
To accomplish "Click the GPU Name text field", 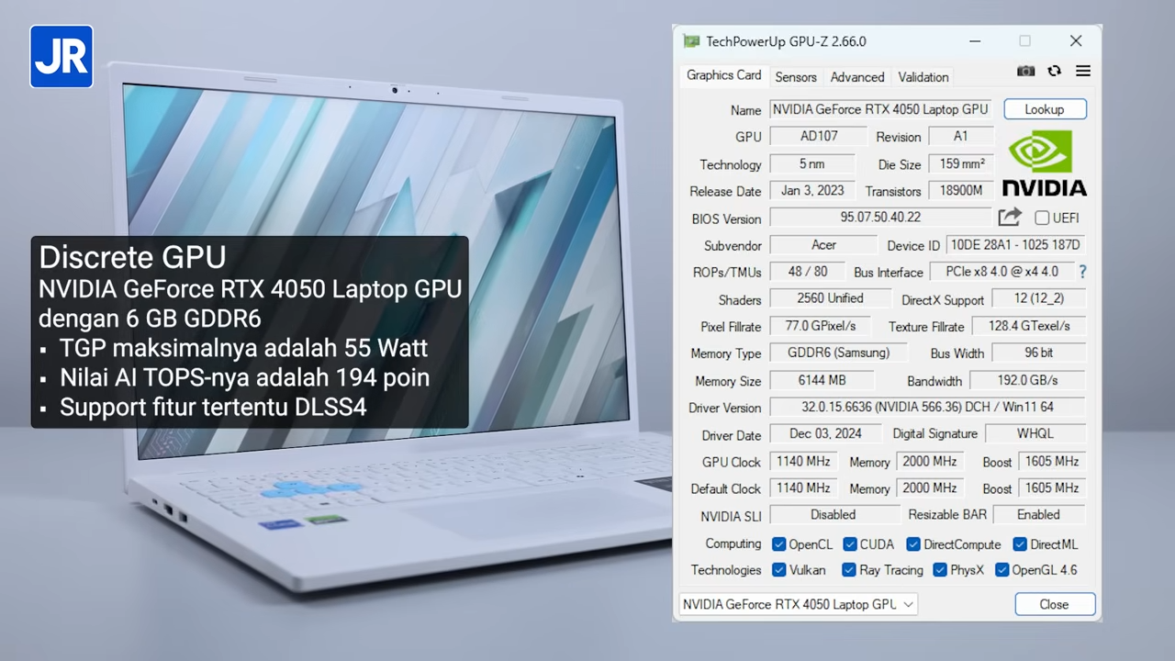I will point(879,109).
